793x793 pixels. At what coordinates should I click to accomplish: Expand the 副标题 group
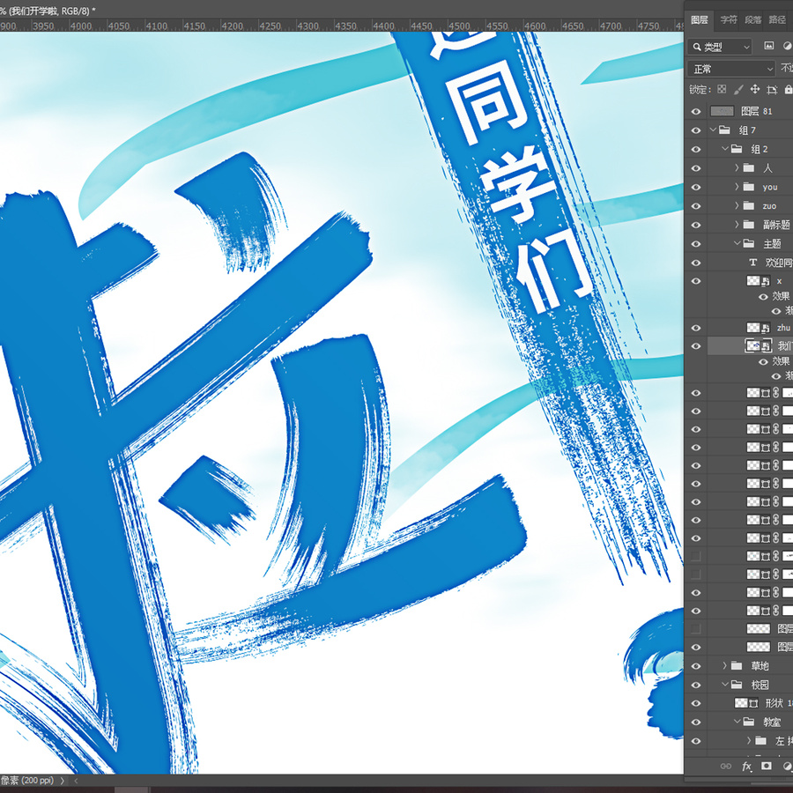(737, 225)
